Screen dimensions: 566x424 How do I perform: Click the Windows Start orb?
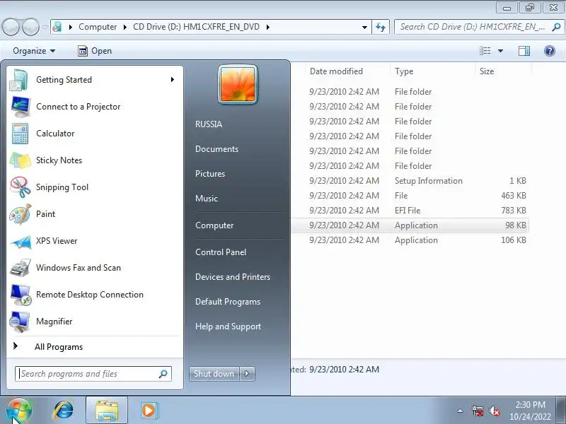19,411
